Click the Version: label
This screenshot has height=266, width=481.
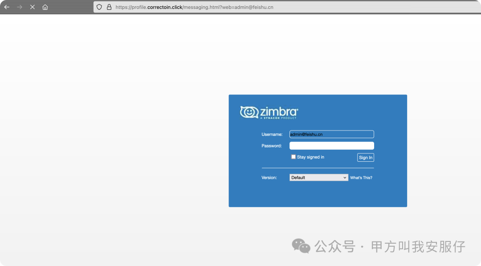(269, 178)
